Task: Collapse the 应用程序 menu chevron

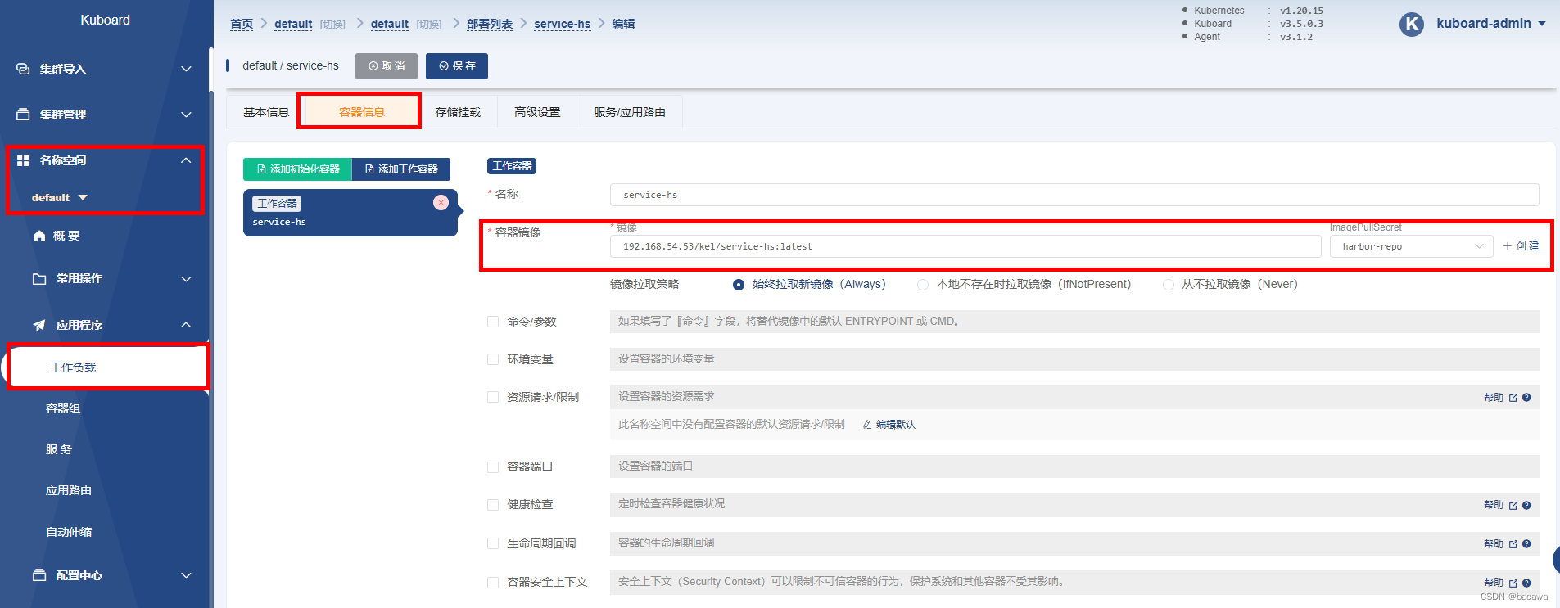Action: click(186, 325)
